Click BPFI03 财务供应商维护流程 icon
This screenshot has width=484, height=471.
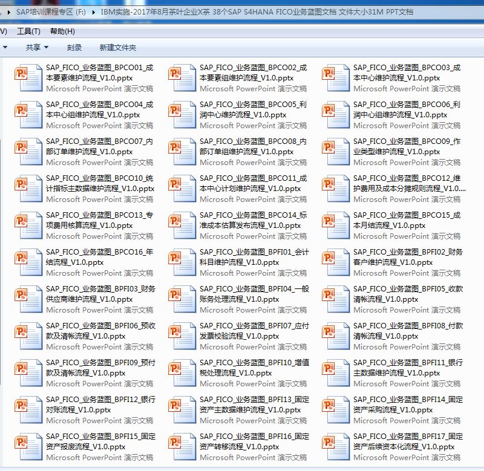click(x=28, y=299)
